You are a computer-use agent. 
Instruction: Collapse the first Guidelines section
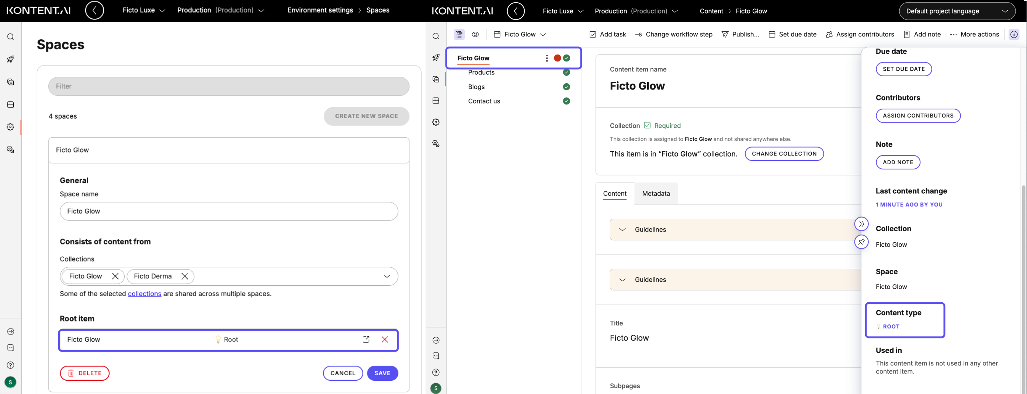(x=622, y=229)
